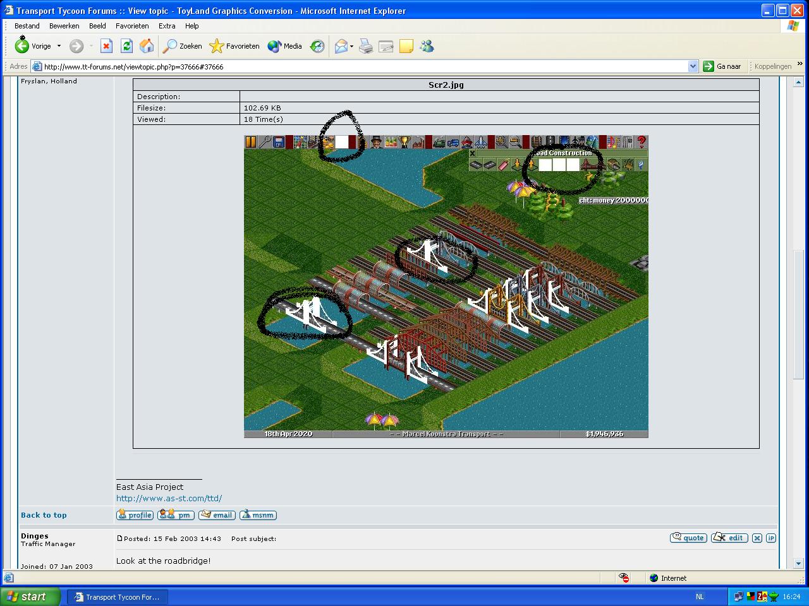
Task: Quote the post by Dinges
Action: (688, 538)
